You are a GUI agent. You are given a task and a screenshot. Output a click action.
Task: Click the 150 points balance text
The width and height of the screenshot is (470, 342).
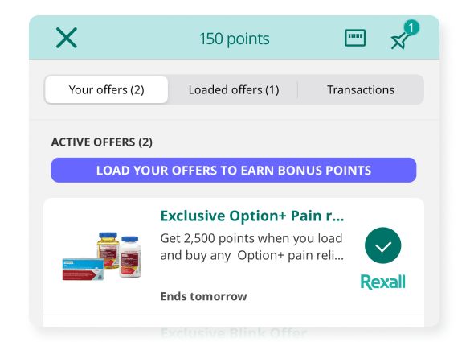(234, 39)
